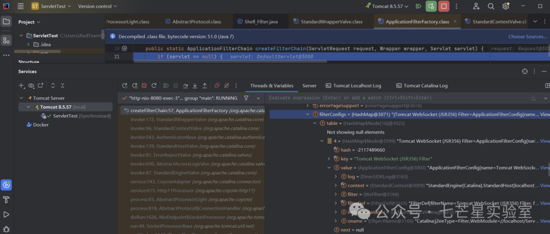Open the Server debugger tab
This screenshot has width=550, height=234.
(310, 86)
